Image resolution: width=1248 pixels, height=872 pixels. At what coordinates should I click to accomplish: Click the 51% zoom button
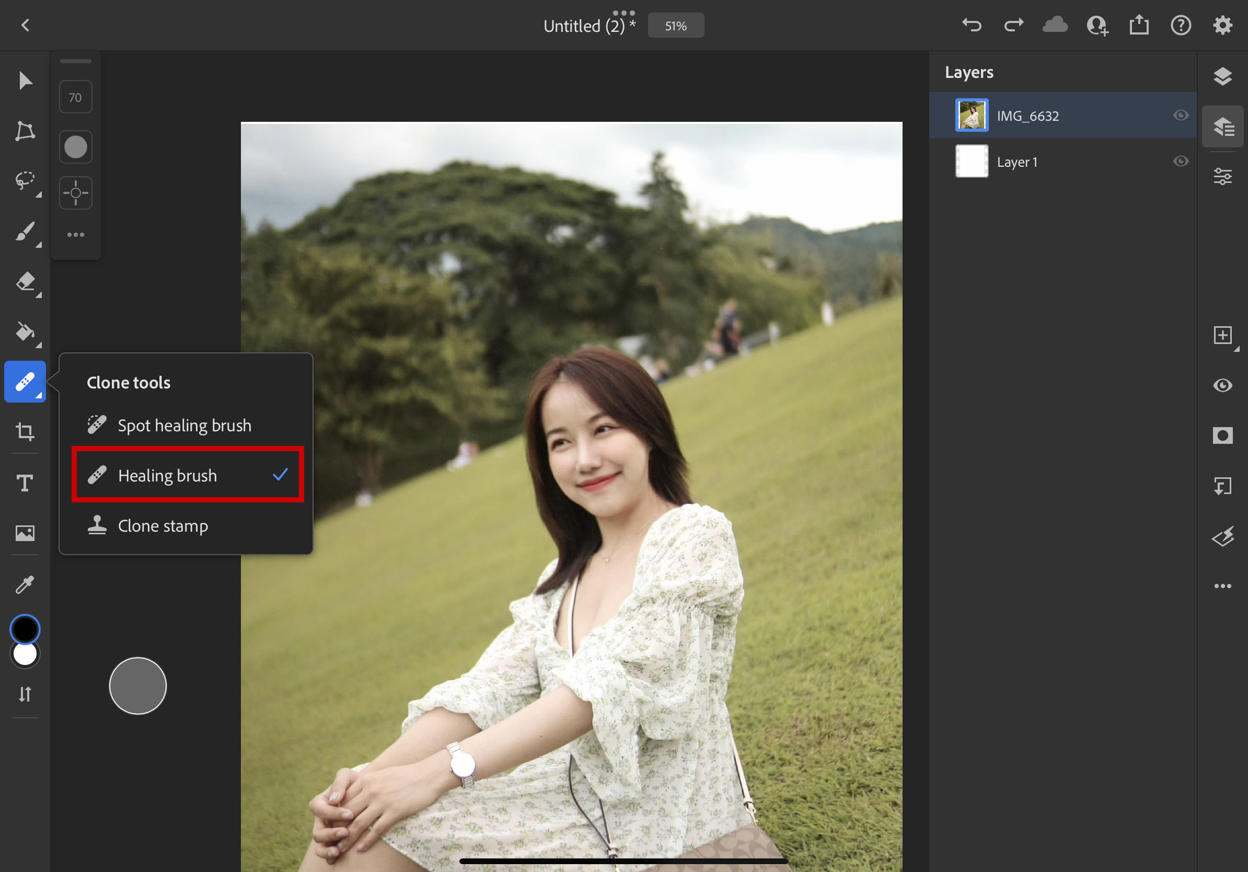pos(676,26)
